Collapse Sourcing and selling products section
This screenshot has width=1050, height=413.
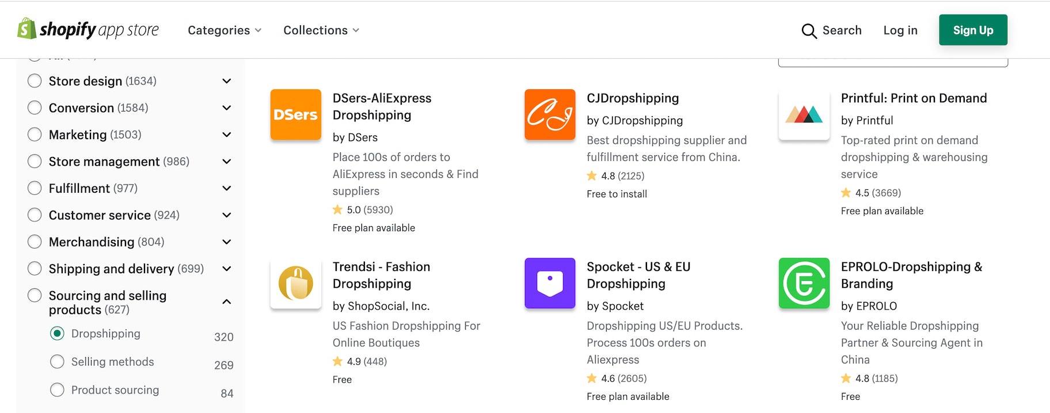tap(227, 301)
